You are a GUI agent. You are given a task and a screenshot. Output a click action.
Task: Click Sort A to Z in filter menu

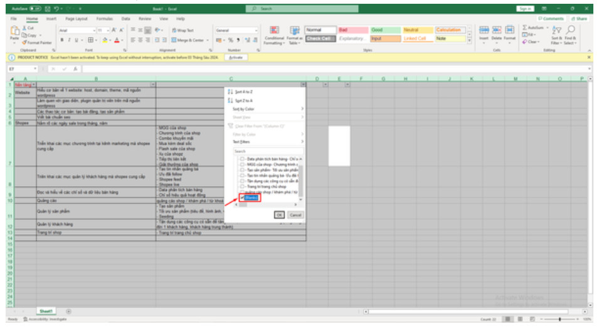pyautogui.click(x=243, y=92)
